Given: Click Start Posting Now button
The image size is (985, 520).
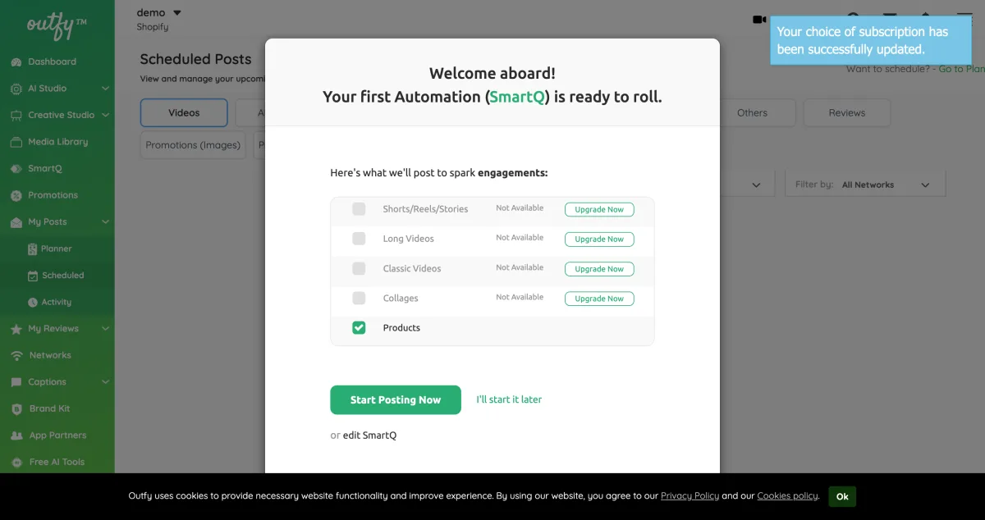Looking at the screenshot, I should (396, 400).
